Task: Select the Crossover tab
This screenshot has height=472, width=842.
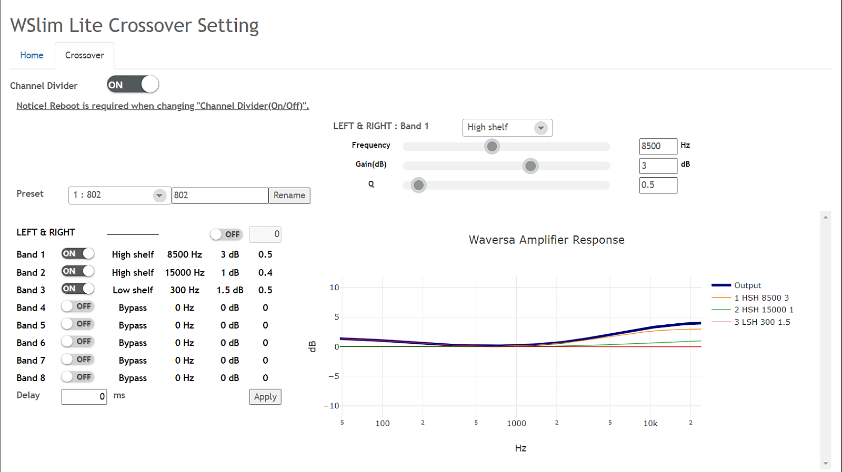Action: click(x=85, y=55)
